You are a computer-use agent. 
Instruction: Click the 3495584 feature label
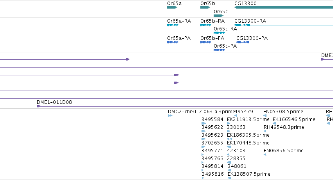[x=212, y=119]
